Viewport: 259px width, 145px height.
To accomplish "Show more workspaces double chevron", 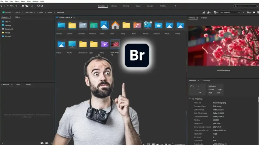I will point(175,6).
